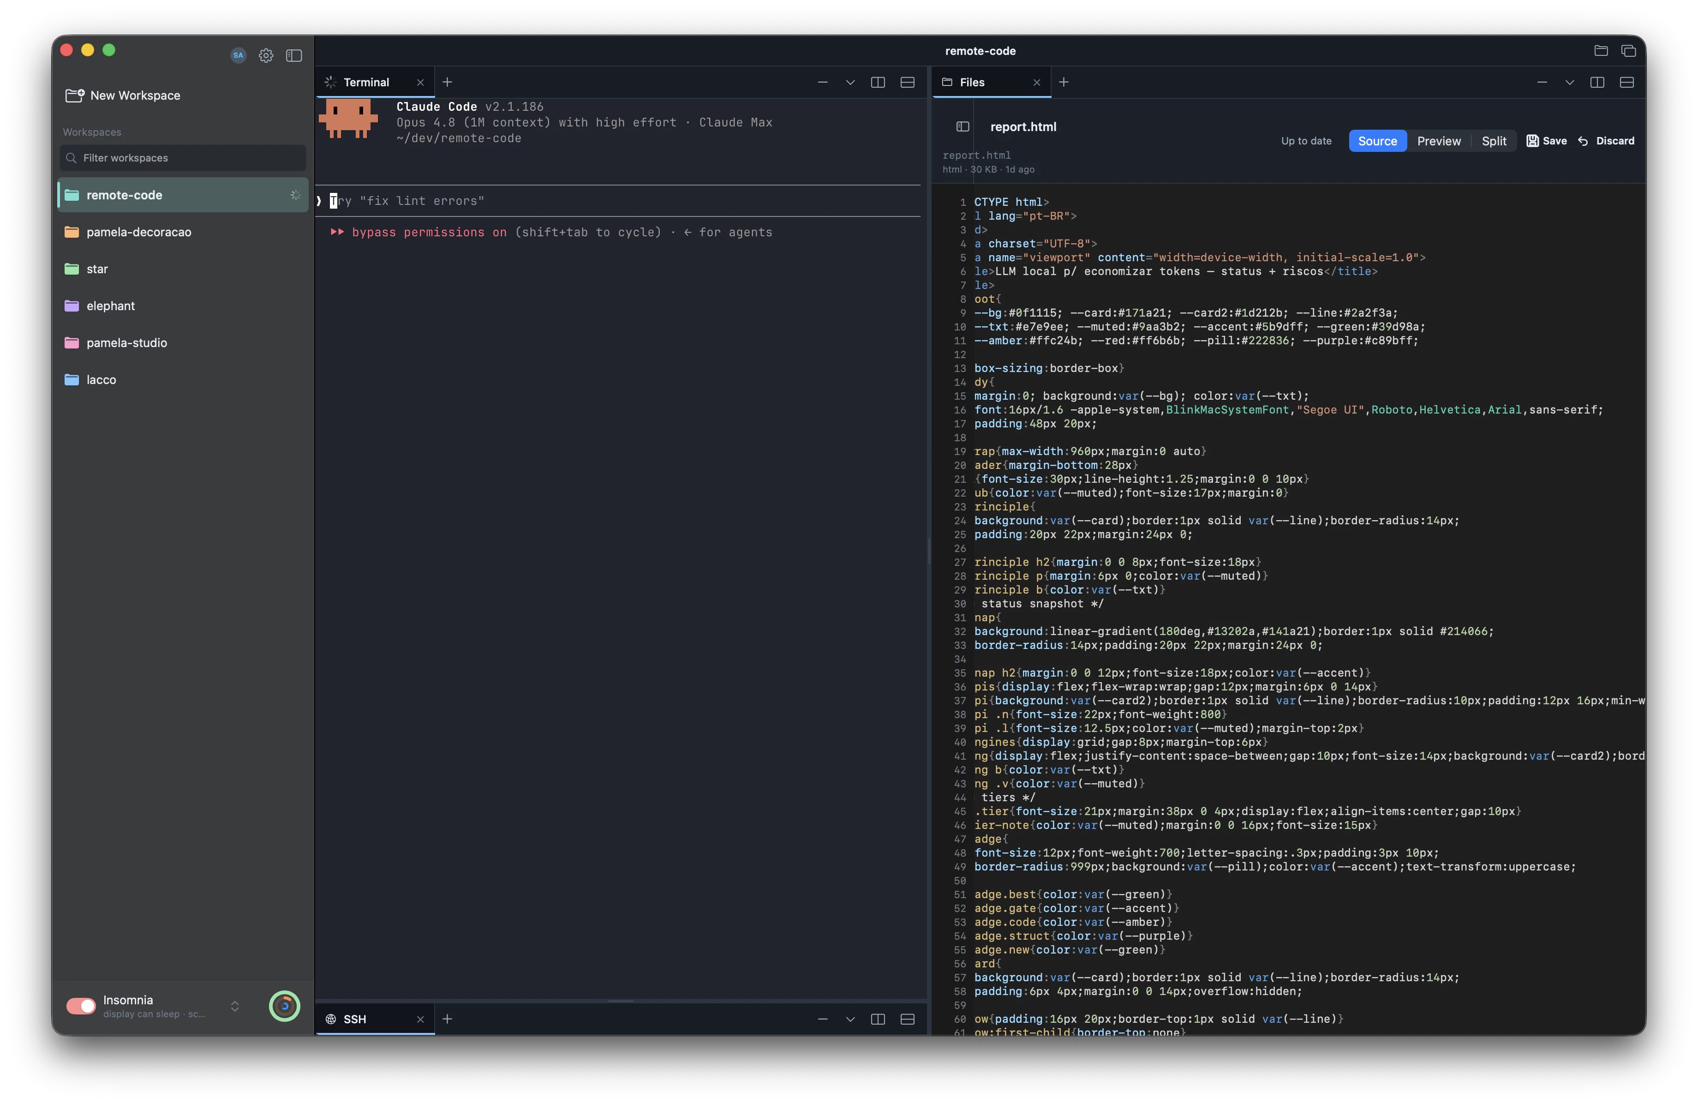This screenshot has width=1698, height=1104.
Task: Click the folder icon in title bar
Action: click(x=1601, y=51)
